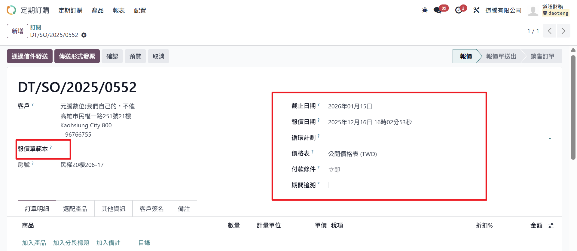The width and height of the screenshot is (577, 251).
Task: Switch to the 客戶簽名 tab
Action: [151, 209]
